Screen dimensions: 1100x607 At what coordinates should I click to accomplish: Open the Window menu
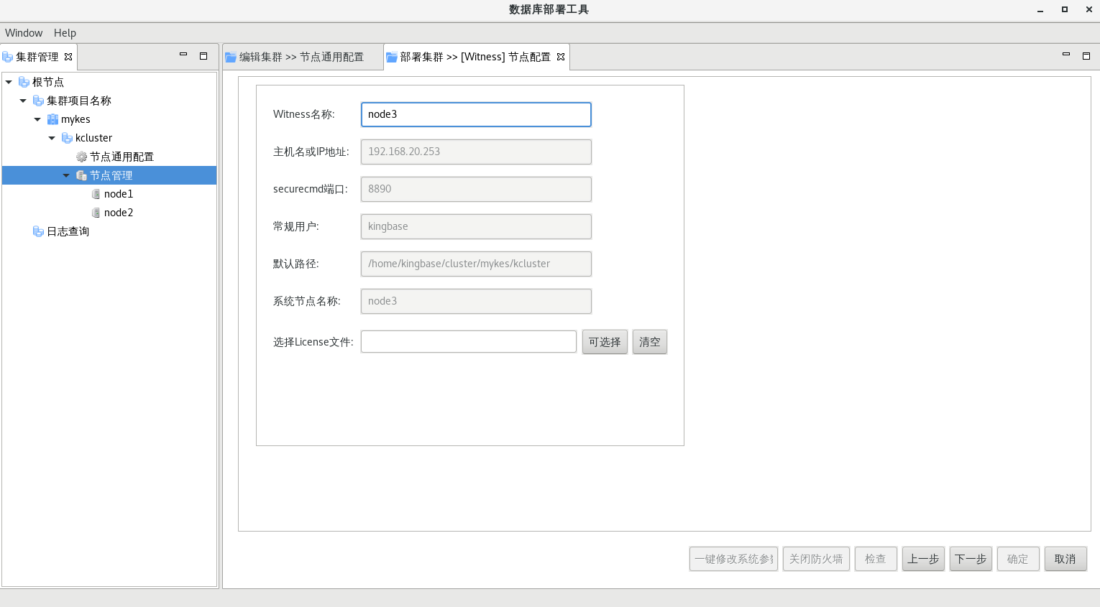point(24,33)
